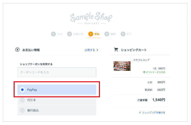This screenshot has width=191, height=125.
Task: Click the yen payment information icon
Action: coord(18,49)
